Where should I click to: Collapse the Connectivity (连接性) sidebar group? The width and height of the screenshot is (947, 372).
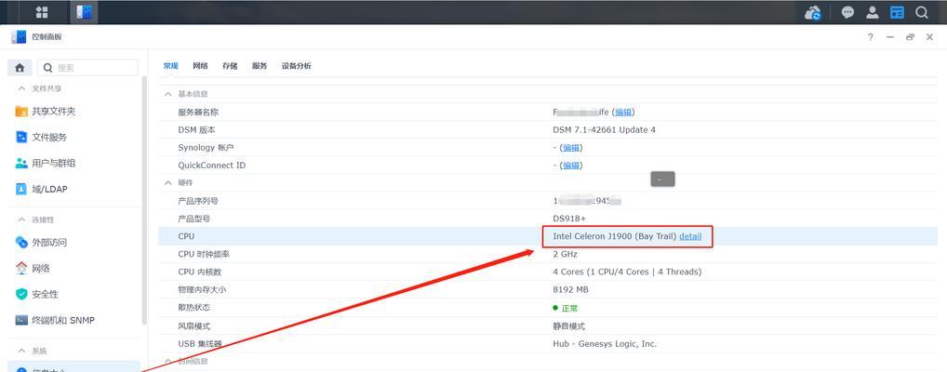(x=21, y=219)
